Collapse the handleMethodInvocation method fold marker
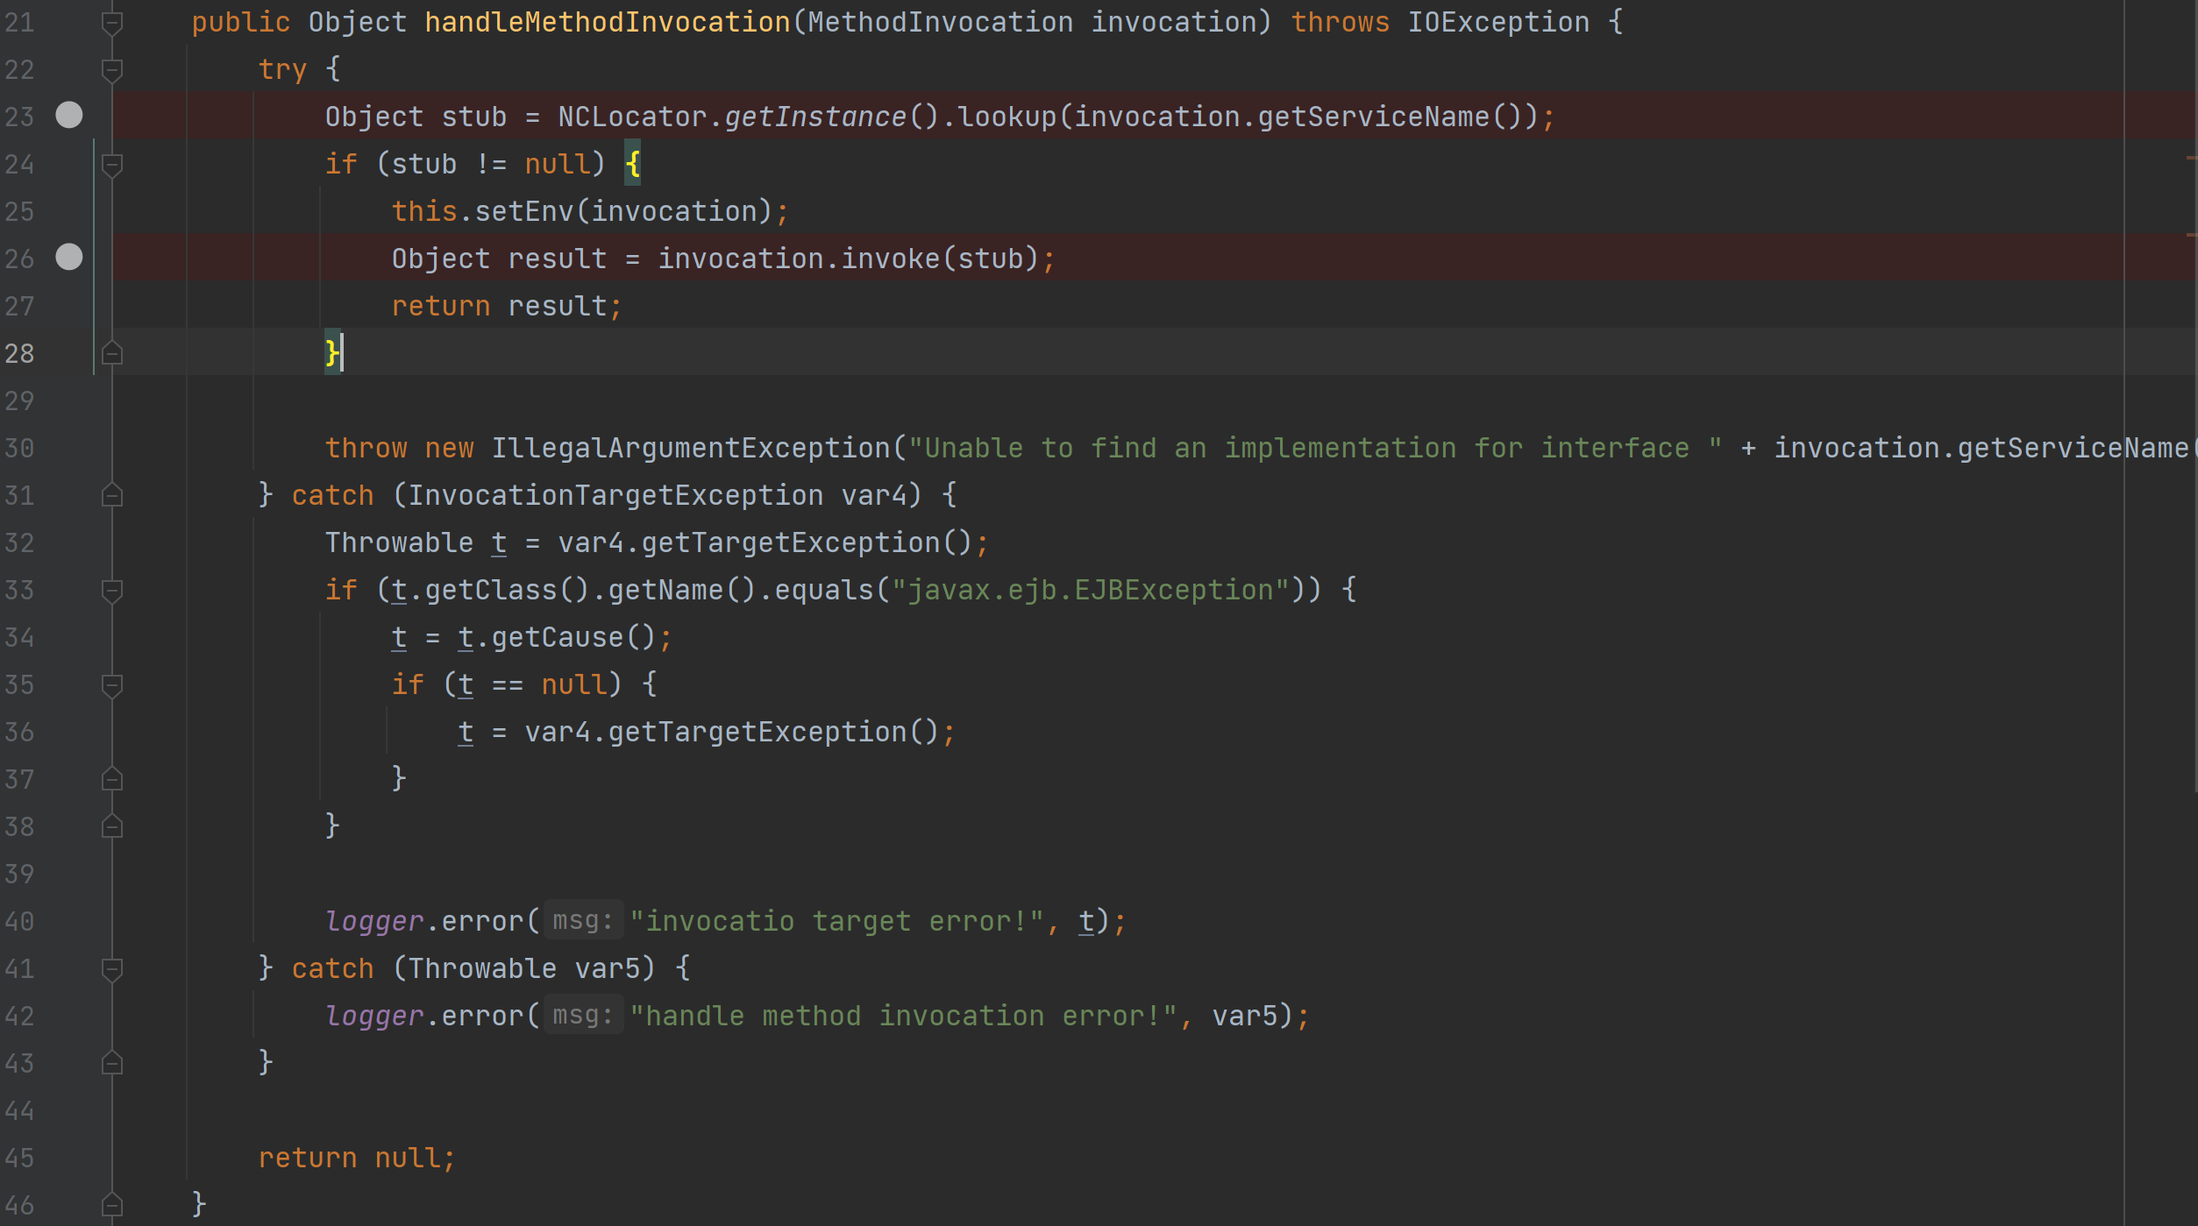This screenshot has height=1226, width=2198. click(x=112, y=23)
